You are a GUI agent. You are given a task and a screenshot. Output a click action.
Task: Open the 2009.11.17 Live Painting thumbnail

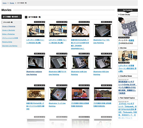[58, 62]
